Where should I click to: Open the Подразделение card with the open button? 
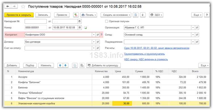[x=197, y=42]
